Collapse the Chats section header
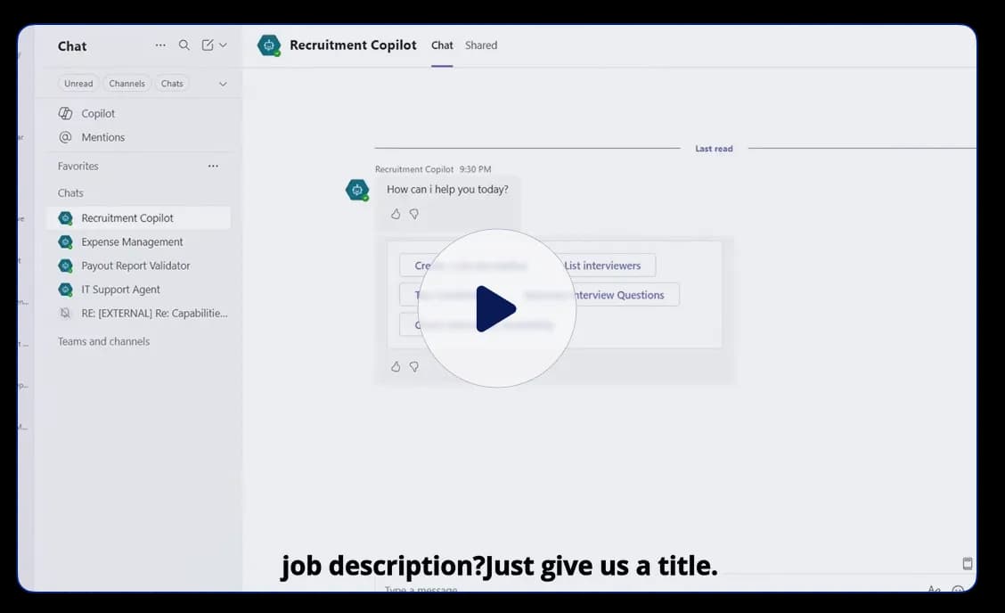The image size is (1005, 613). click(x=70, y=193)
